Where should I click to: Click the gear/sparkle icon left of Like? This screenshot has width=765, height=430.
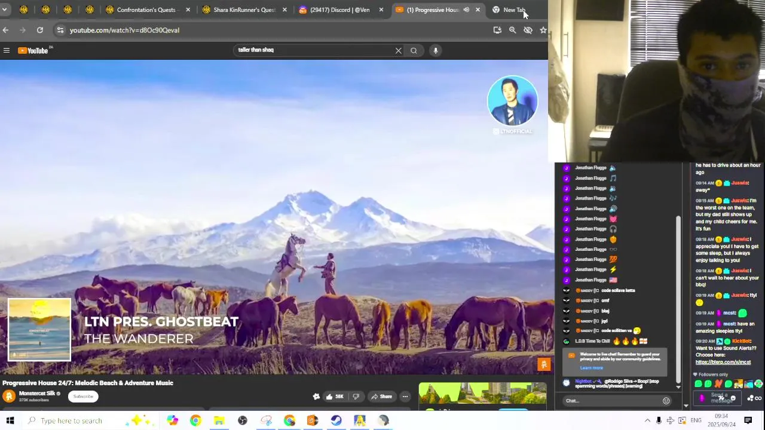pyautogui.click(x=316, y=397)
